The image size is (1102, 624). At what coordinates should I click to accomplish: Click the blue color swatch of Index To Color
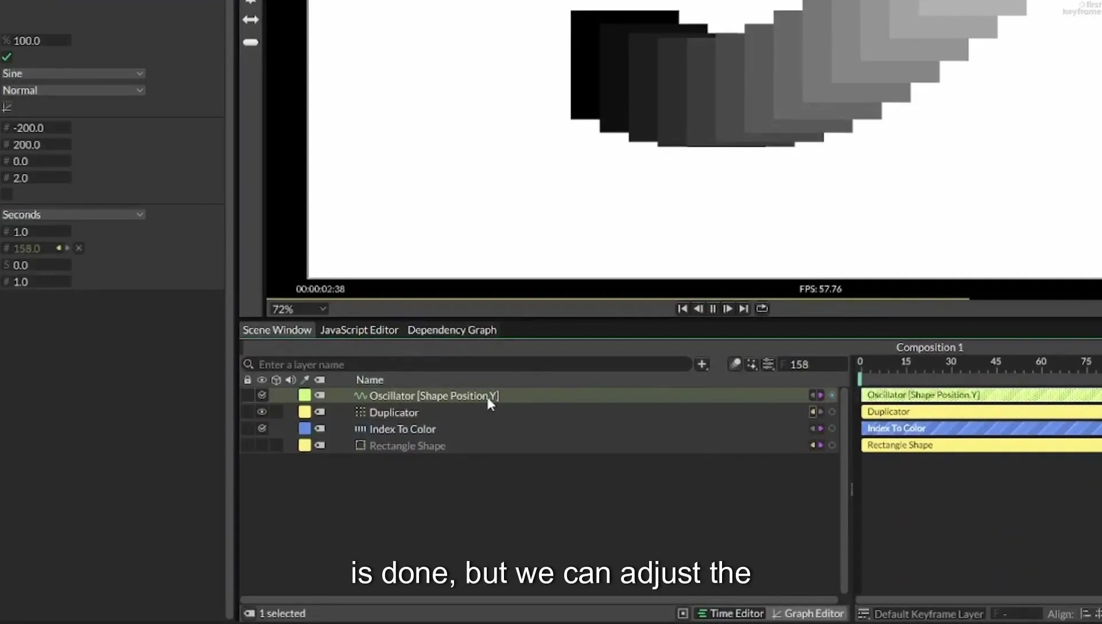(x=305, y=428)
